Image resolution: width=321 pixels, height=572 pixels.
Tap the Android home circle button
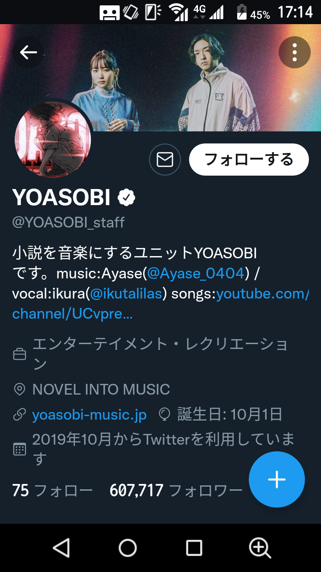[x=128, y=547]
